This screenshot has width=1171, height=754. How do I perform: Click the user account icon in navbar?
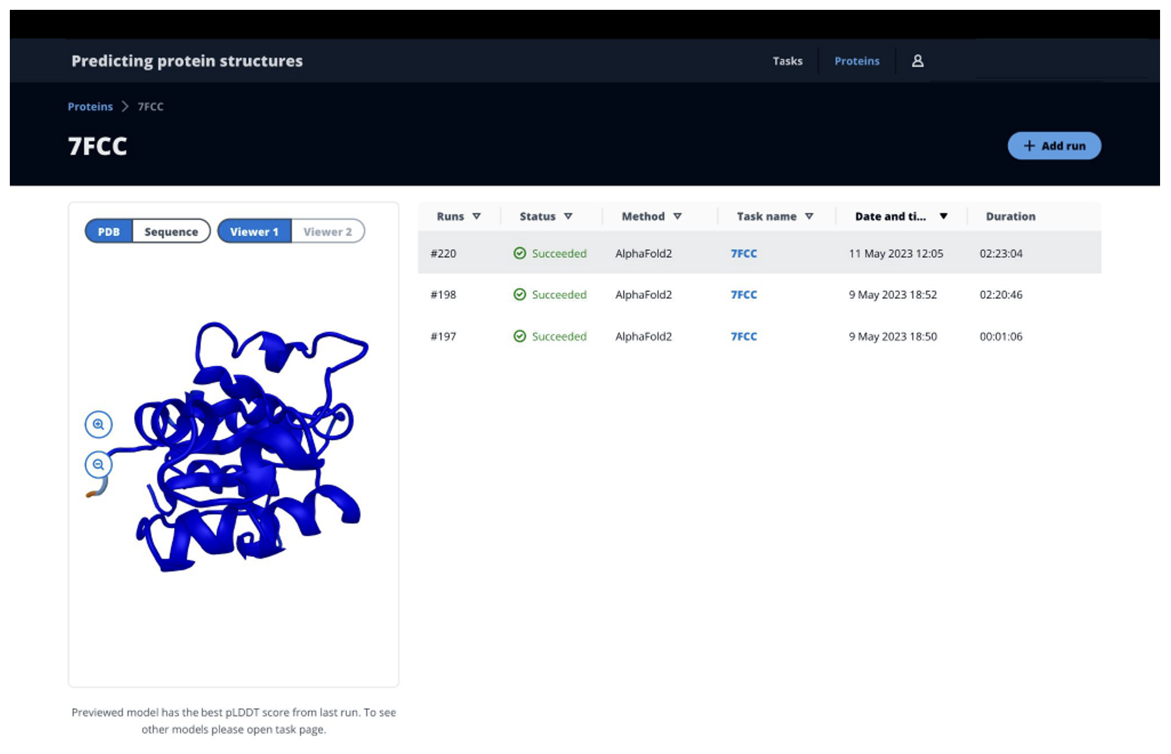[x=917, y=60]
